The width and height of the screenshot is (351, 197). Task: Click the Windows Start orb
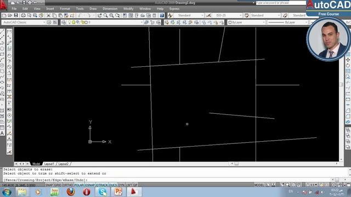click(x=7, y=192)
